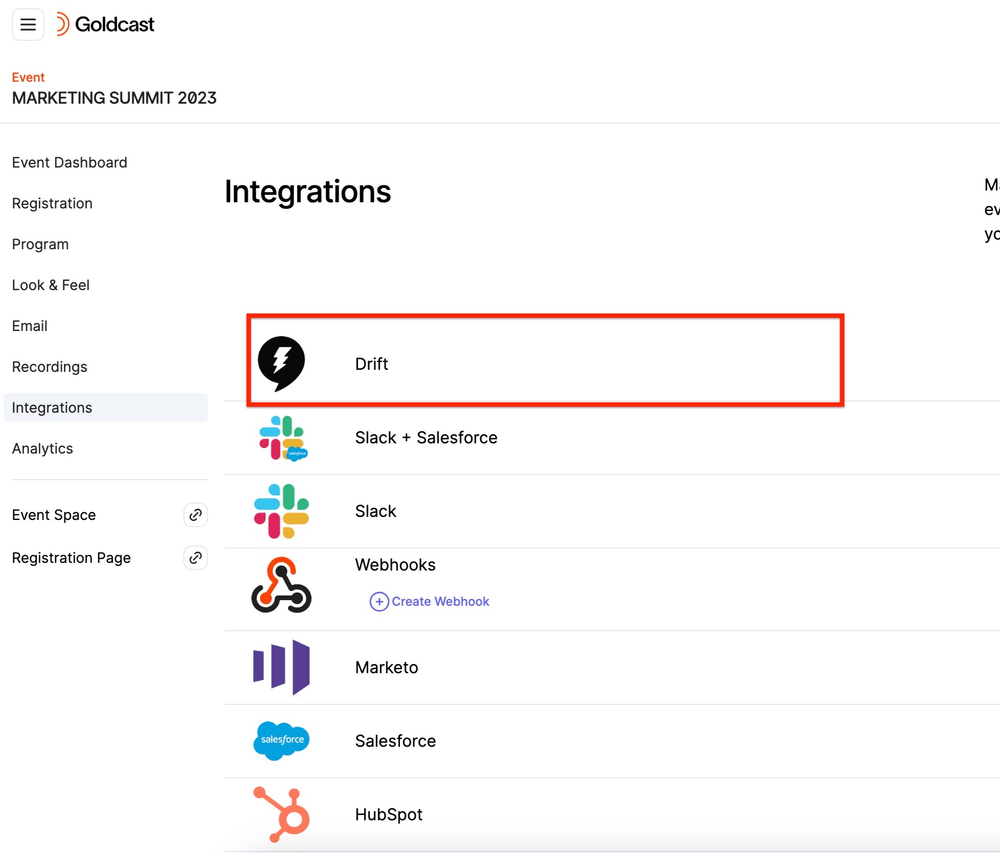Navigate to Recordings
This screenshot has height=853, width=1000.
pyautogui.click(x=50, y=367)
